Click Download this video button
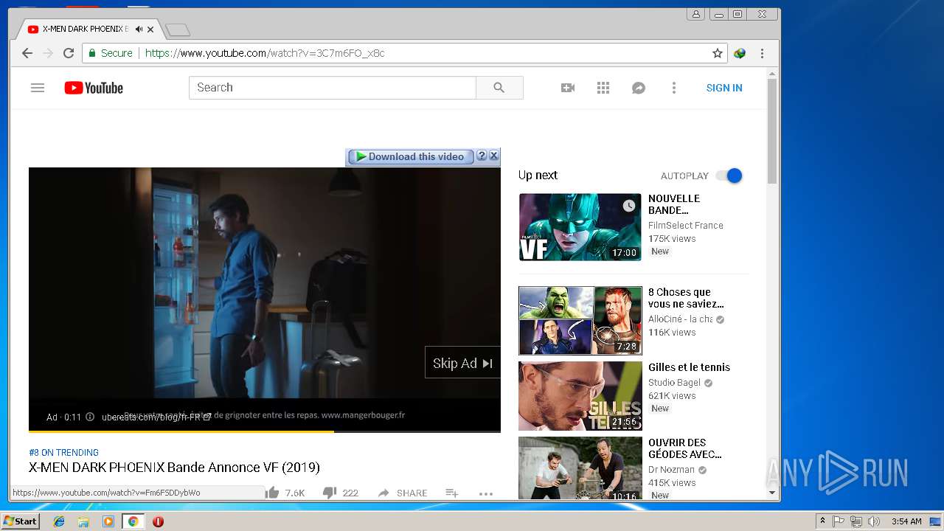 pyautogui.click(x=411, y=156)
